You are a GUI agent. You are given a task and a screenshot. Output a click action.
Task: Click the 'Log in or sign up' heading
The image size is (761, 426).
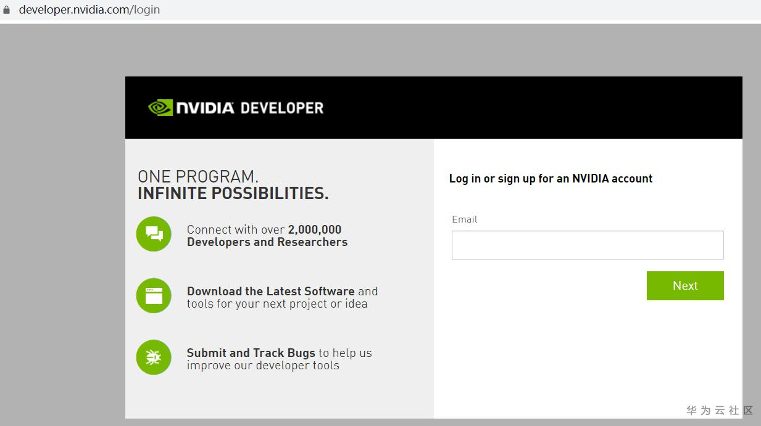point(551,179)
